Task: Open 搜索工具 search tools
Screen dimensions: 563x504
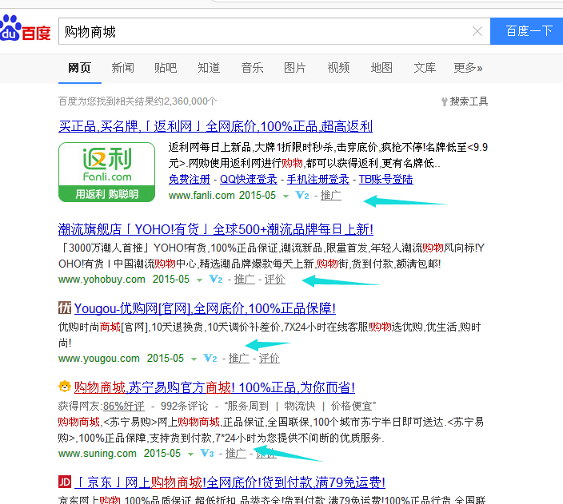Action: 465,101
